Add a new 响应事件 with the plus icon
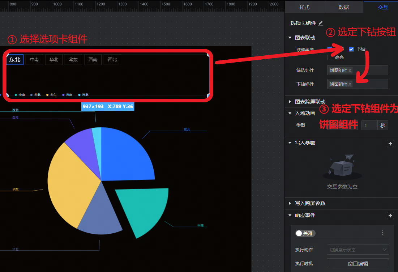The image size is (398, 272). (x=390, y=216)
